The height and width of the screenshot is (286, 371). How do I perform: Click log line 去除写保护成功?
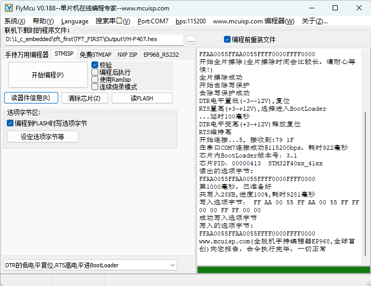tap(224, 93)
